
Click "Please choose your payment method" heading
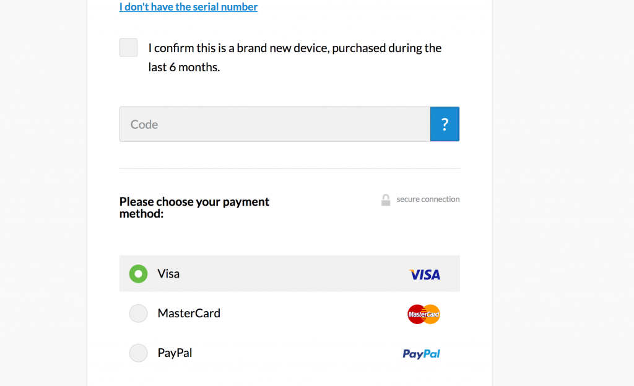pos(194,208)
